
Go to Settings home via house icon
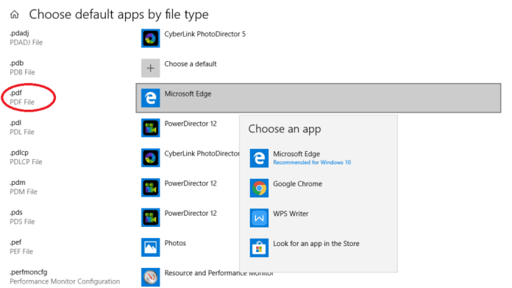[15, 15]
